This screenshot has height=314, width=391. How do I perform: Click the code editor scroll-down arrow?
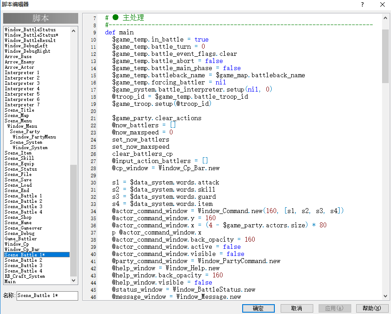385,296
